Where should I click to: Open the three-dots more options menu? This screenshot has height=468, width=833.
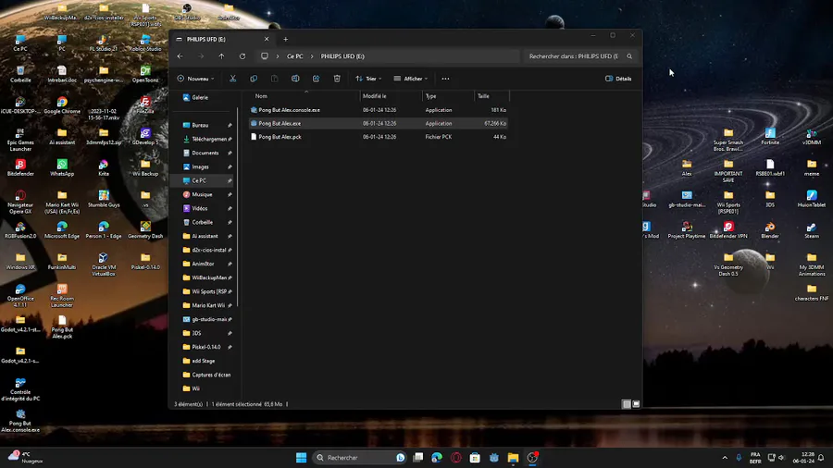pos(445,79)
